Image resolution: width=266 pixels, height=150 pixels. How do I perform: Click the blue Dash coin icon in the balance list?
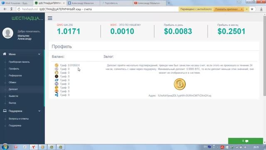57,80
